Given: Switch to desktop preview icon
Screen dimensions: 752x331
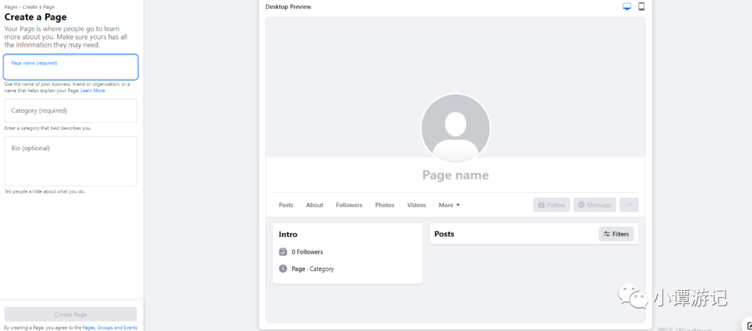Looking at the screenshot, I should 627,6.
